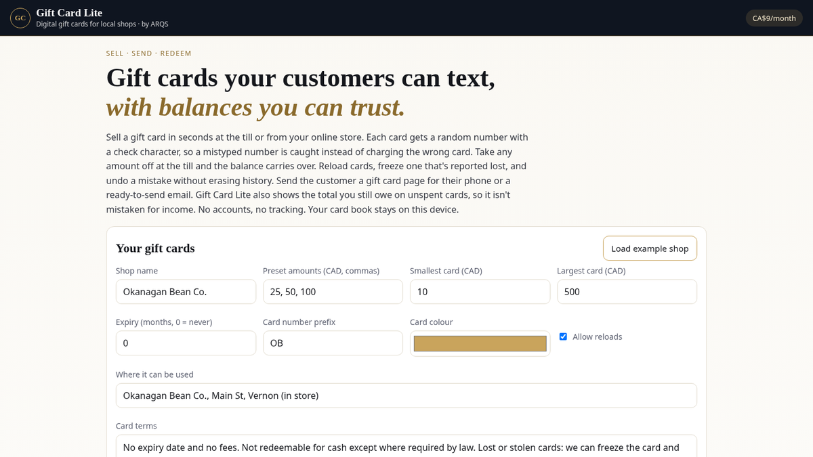The height and width of the screenshot is (457, 813).
Task: Click the intro paragraph beginning 'Sell a gift card in seconds'
Action: click(x=317, y=173)
